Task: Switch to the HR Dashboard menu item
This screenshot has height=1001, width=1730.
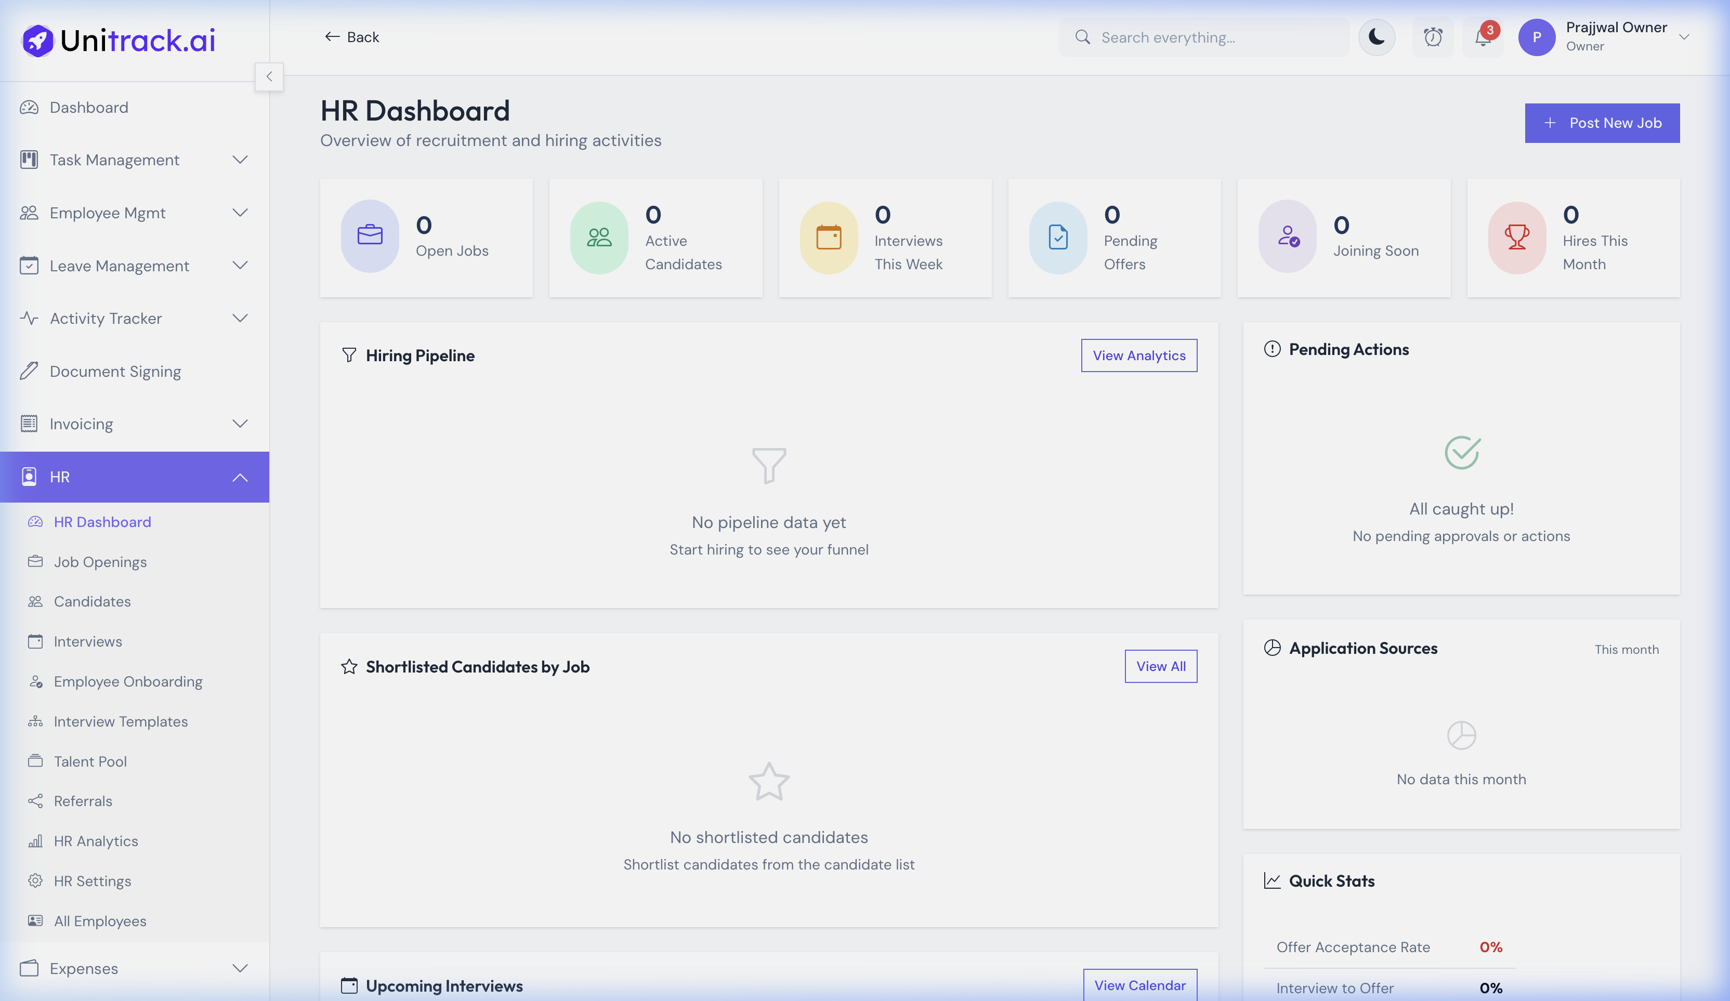Action: point(101,522)
